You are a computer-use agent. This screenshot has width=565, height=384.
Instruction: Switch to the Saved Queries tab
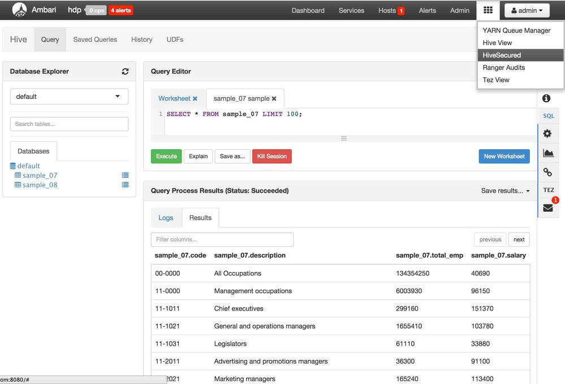[95, 40]
